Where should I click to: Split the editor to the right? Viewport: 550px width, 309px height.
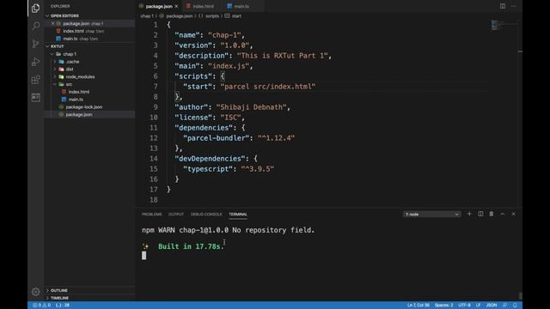point(503,6)
